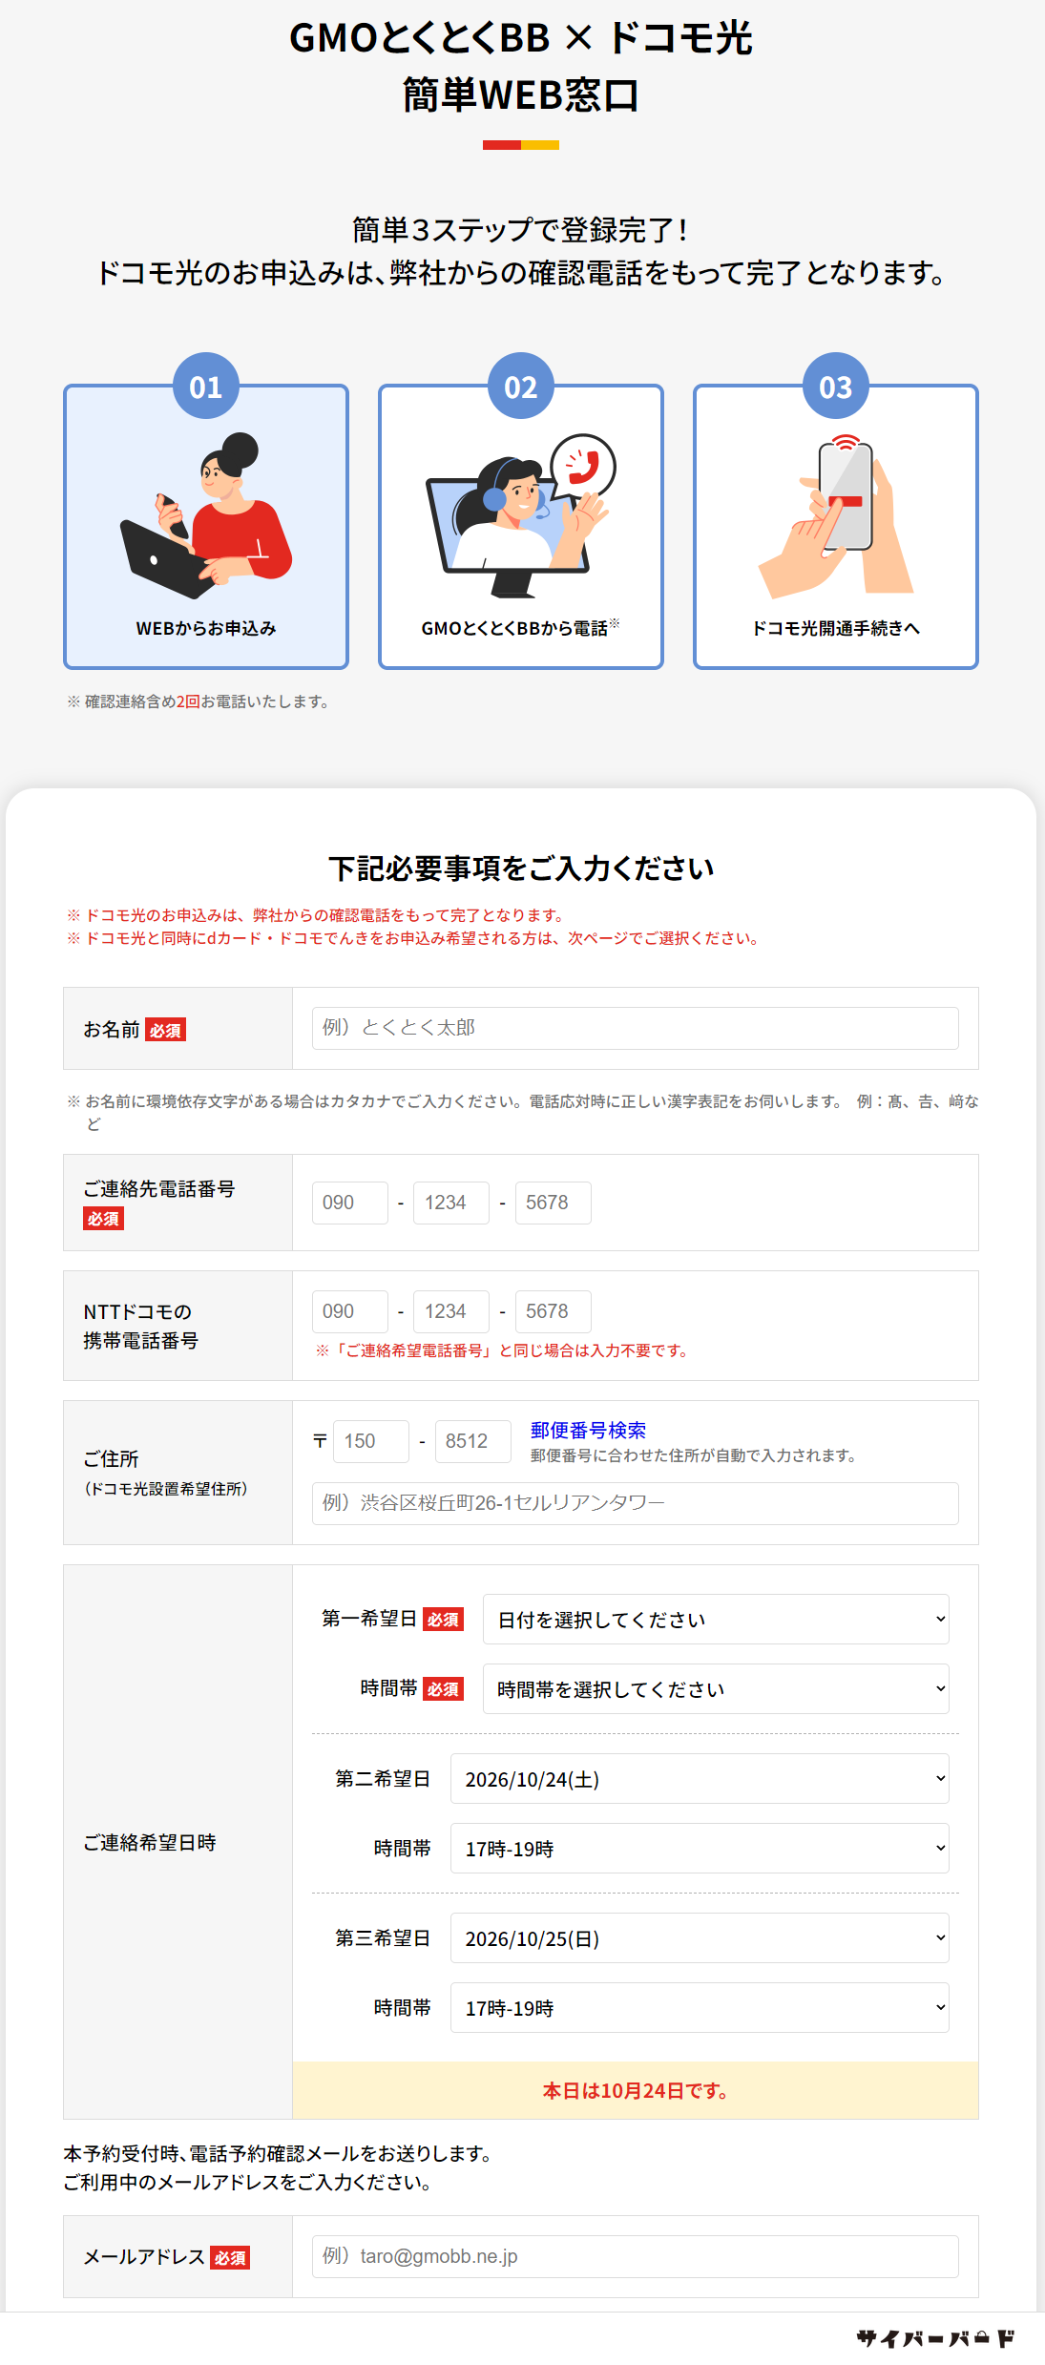Click the 必須 badge next to 第一希望日
Viewport: 1045px width, 2365px height.
443,1620
